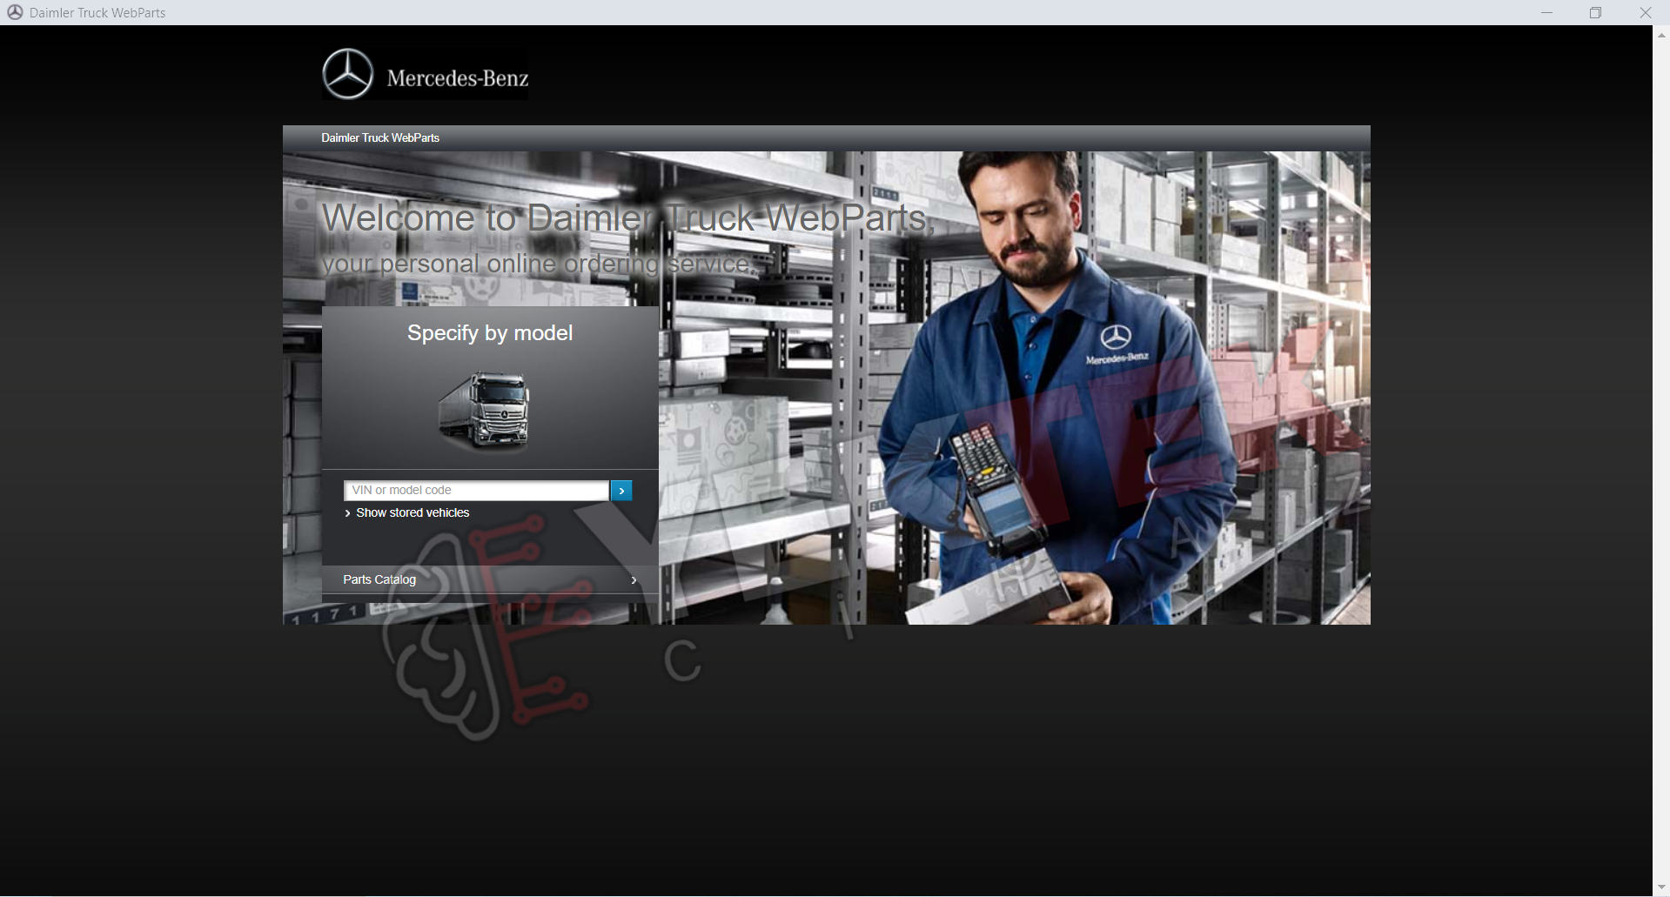
Task: Close the Daimler Truck WebParts window
Action: (x=1645, y=12)
